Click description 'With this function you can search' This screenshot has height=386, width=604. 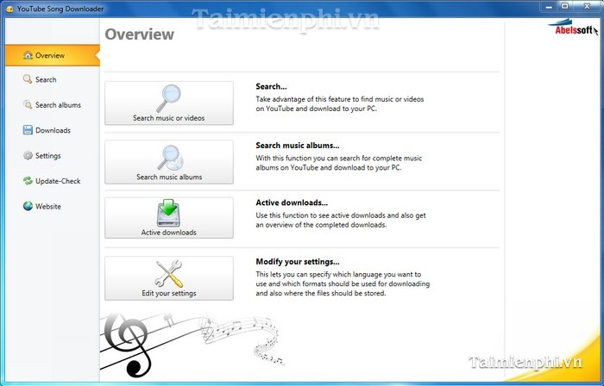tap(339, 163)
